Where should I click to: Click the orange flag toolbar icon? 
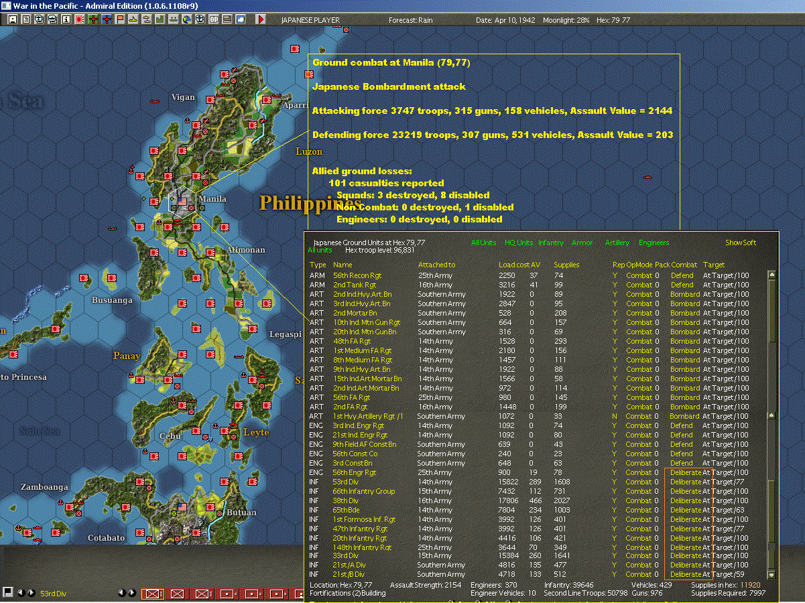tap(120, 20)
